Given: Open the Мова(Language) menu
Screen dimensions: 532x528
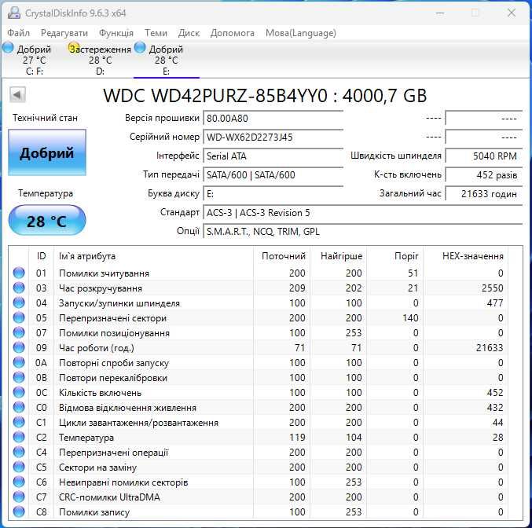Looking at the screenshot, I should coord(301,33).
